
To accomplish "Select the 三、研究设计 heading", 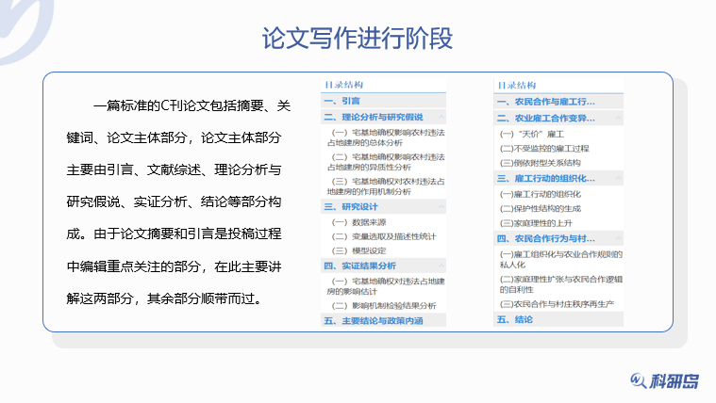I will (x=351, y=206).
